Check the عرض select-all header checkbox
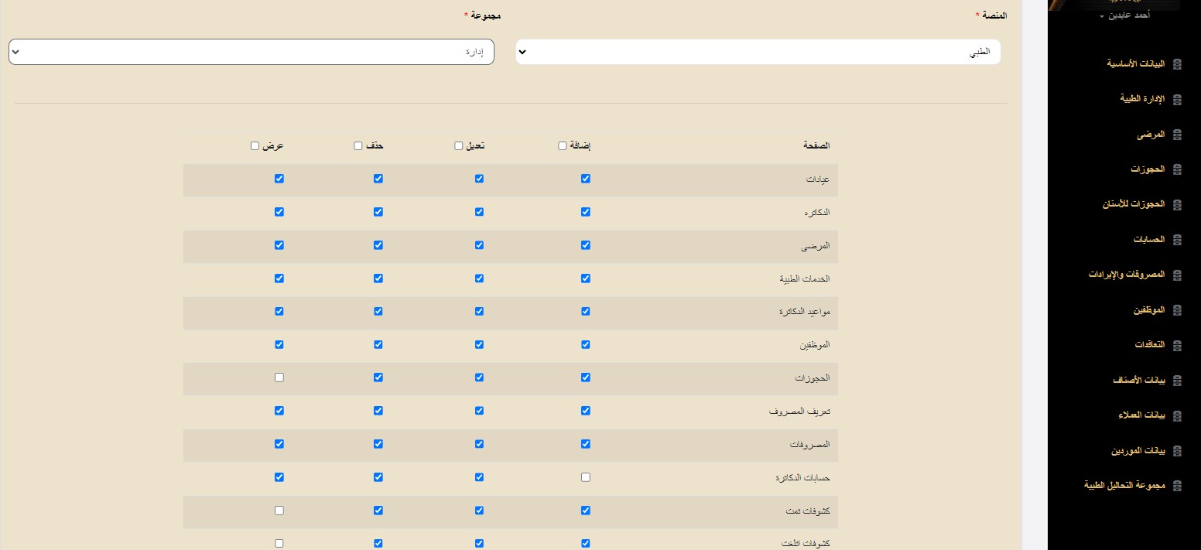The image size is (1201, 550). 255,145
